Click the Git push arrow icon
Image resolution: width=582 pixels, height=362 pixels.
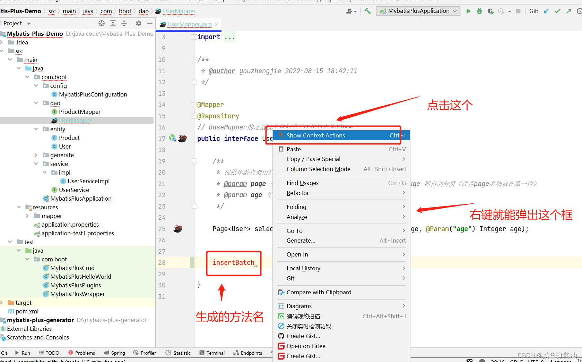[569, 11]
